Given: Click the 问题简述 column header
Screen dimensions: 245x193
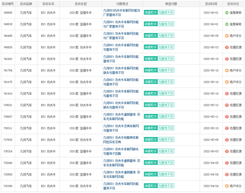Looking at the screenshot, I should click(x=122, y=4).
